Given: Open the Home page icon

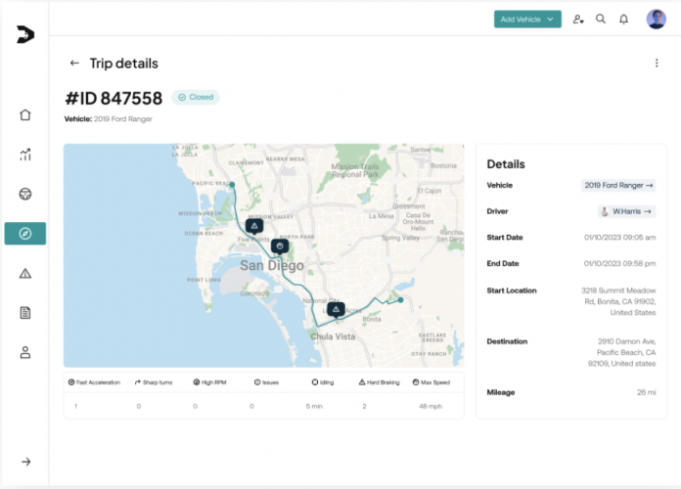Looking at the screenshot, I should pyautogui.click(x=25, y=114).
